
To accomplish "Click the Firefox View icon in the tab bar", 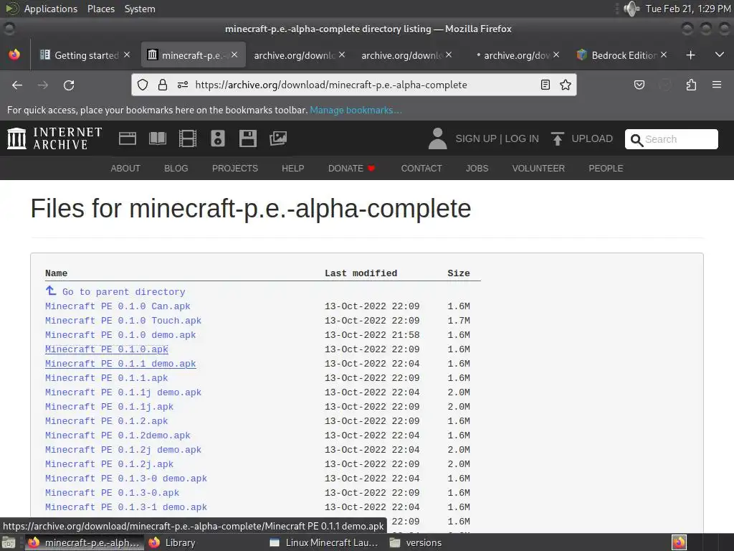I will pos(14,55).
